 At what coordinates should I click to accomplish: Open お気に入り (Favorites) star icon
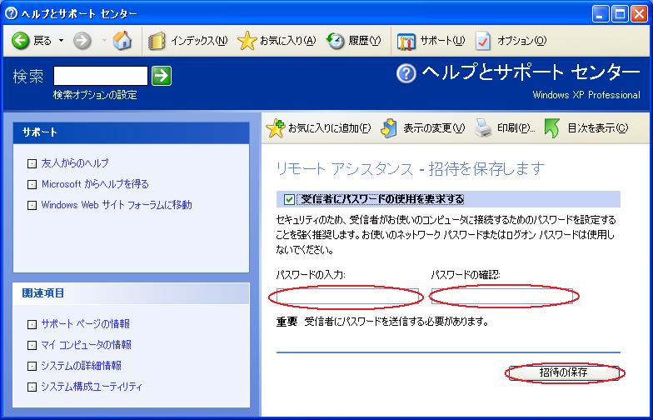coord(247,41)
